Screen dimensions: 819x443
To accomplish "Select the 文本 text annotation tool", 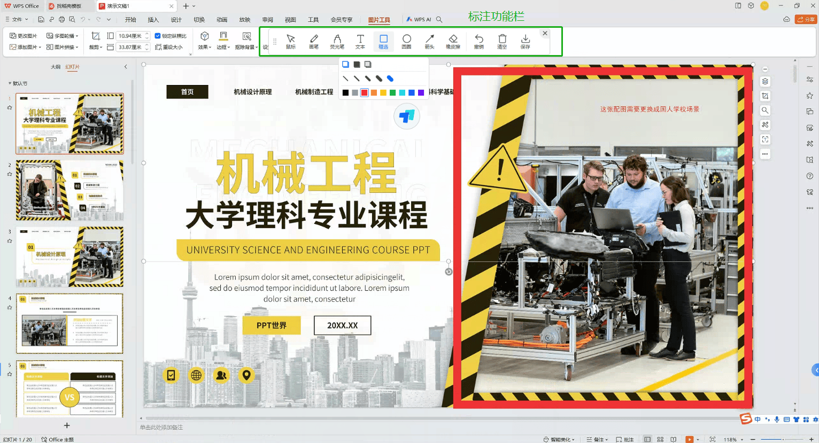I will coord(360,41).
